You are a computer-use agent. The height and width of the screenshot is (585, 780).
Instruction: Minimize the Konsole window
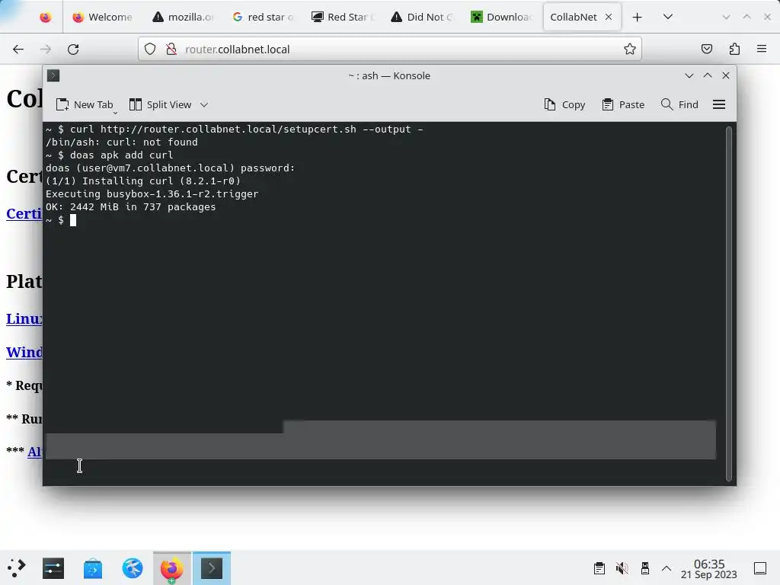689,75
